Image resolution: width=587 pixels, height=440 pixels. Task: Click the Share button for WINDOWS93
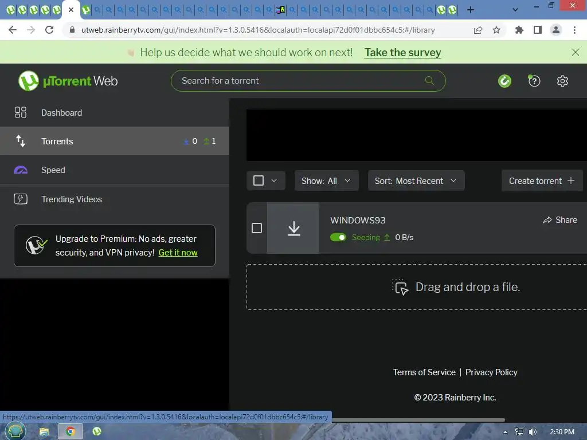click(x=560, y=220)
